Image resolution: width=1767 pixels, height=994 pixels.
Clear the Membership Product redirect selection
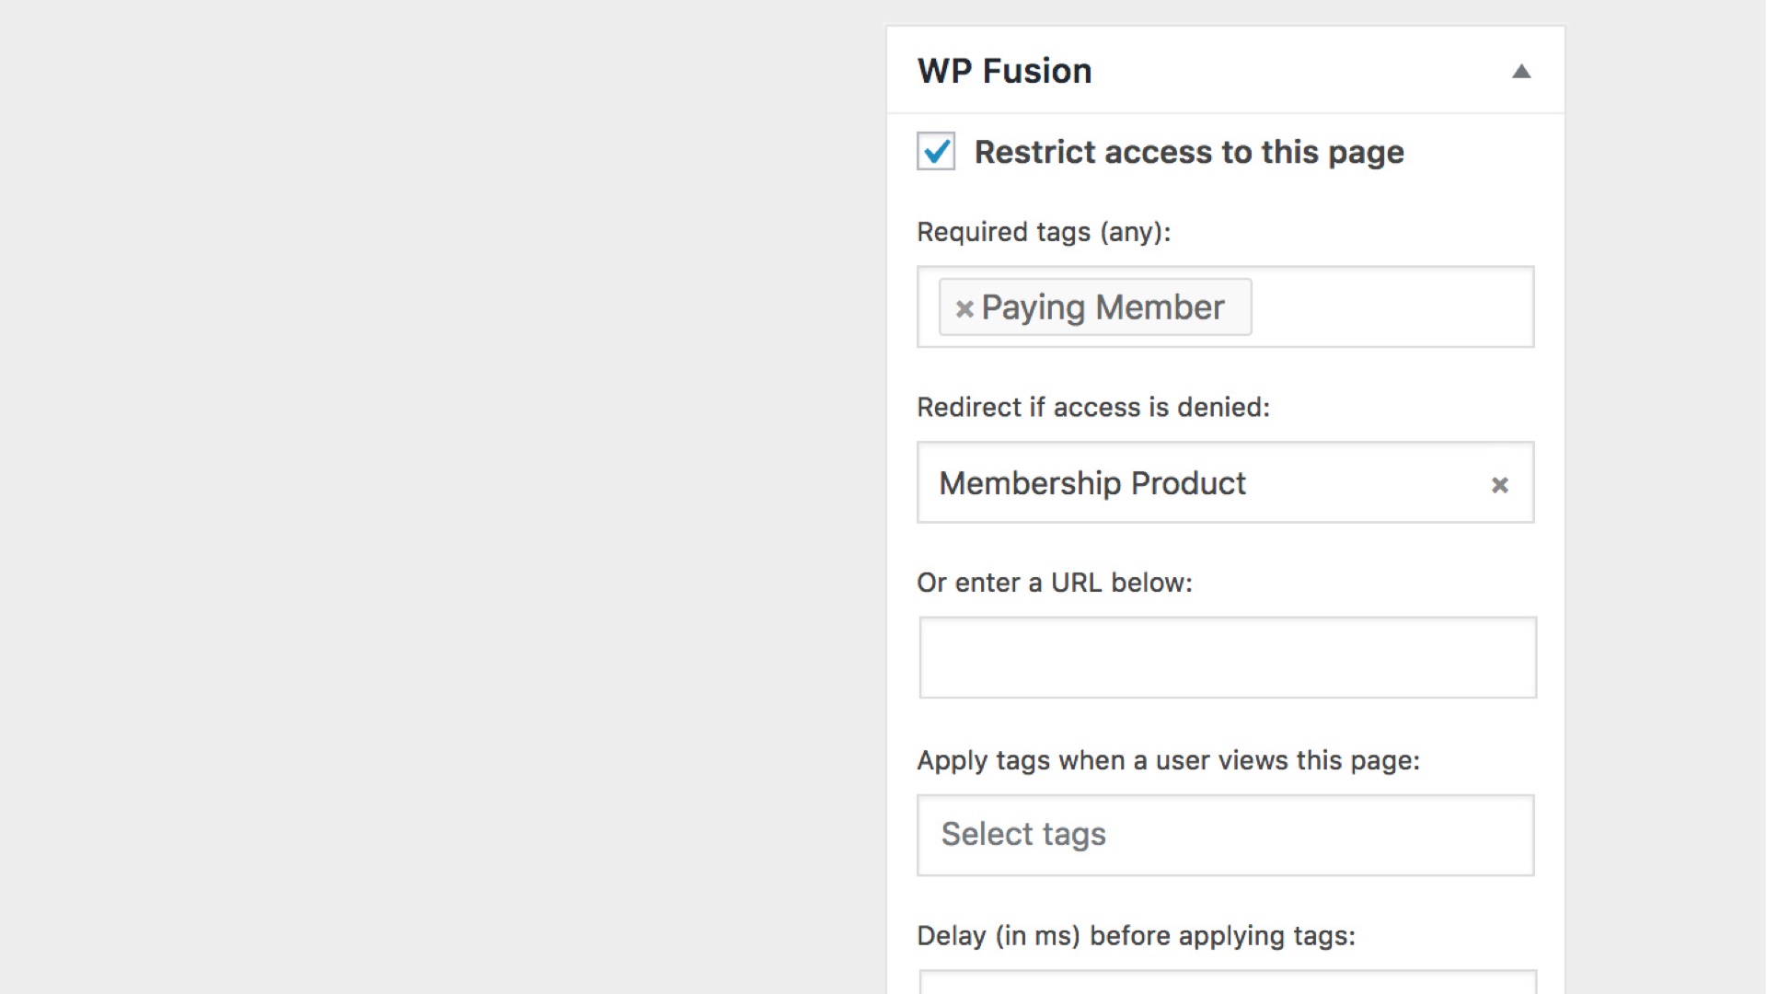pyautogui.click(x=1499, y=484)
